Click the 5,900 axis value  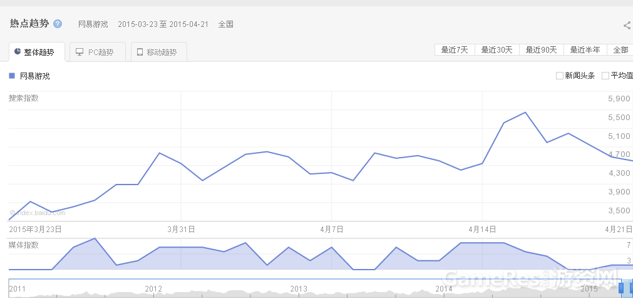[619, 99]
